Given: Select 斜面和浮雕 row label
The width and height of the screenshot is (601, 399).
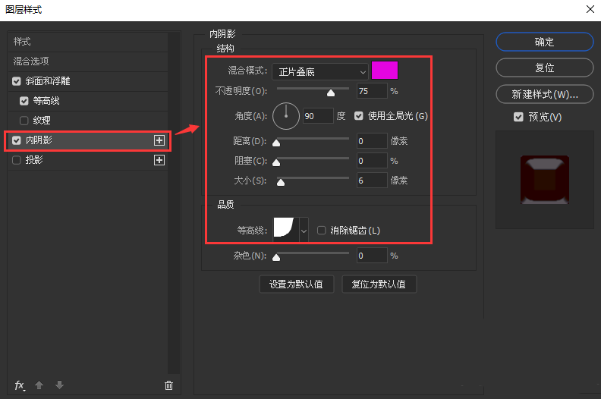Looking at the screenshot, I should [48, 81].
